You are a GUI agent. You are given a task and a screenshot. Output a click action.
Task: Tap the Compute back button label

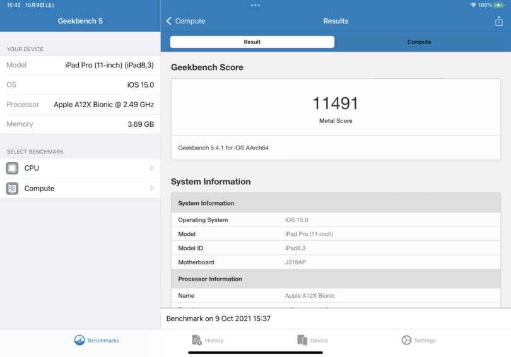190,21
